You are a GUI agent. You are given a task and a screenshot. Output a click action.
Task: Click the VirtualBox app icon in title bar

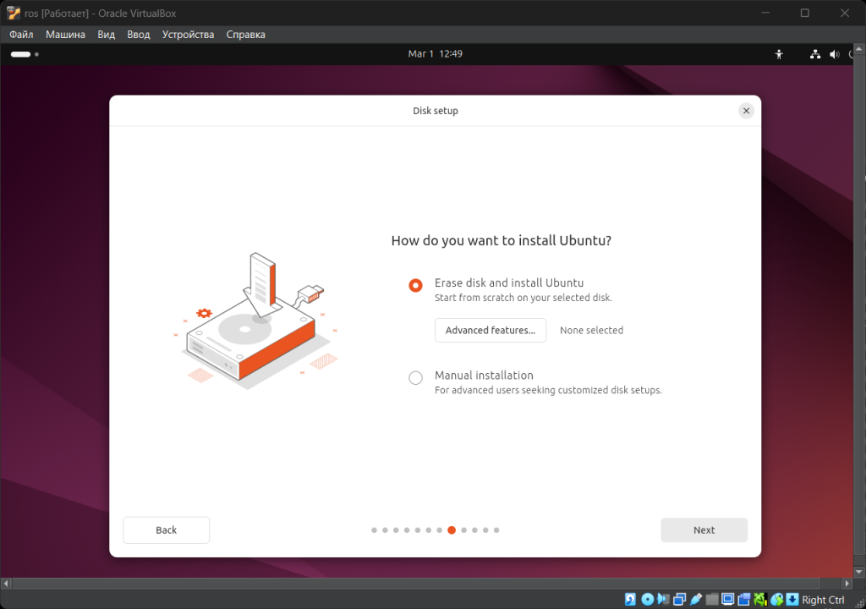point(14,13)
